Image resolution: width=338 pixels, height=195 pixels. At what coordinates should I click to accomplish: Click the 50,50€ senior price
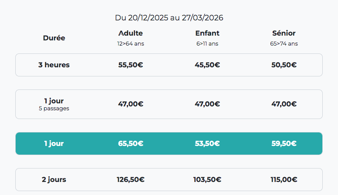(x=284, y=65)
